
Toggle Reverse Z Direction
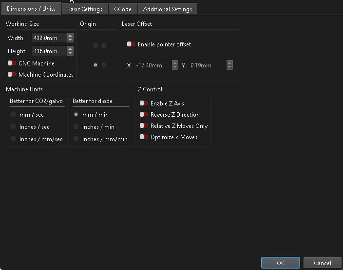pos(144,115)
